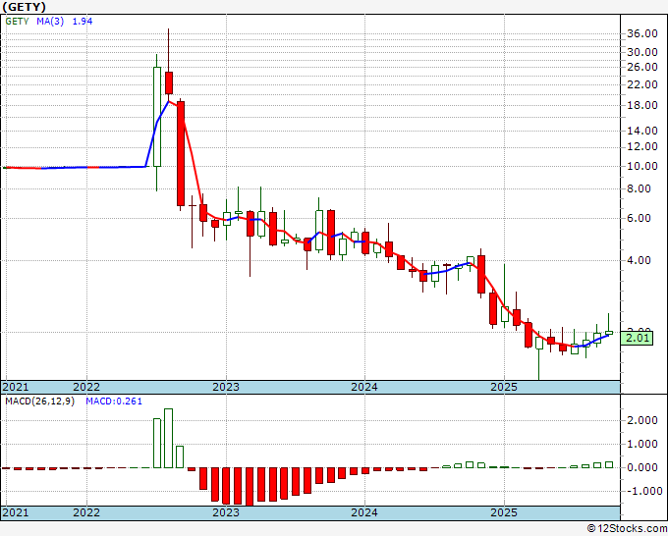The width and height of the screenshot is (668, 536).
Task: Click 2021 on the MACD timeline
Action: tap(16, 512)
